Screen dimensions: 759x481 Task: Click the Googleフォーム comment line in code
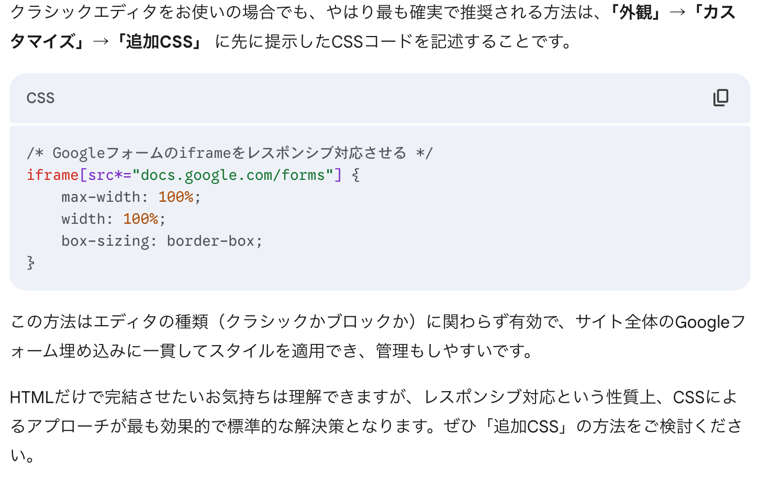pyautogui.click(x=230, y=153)
